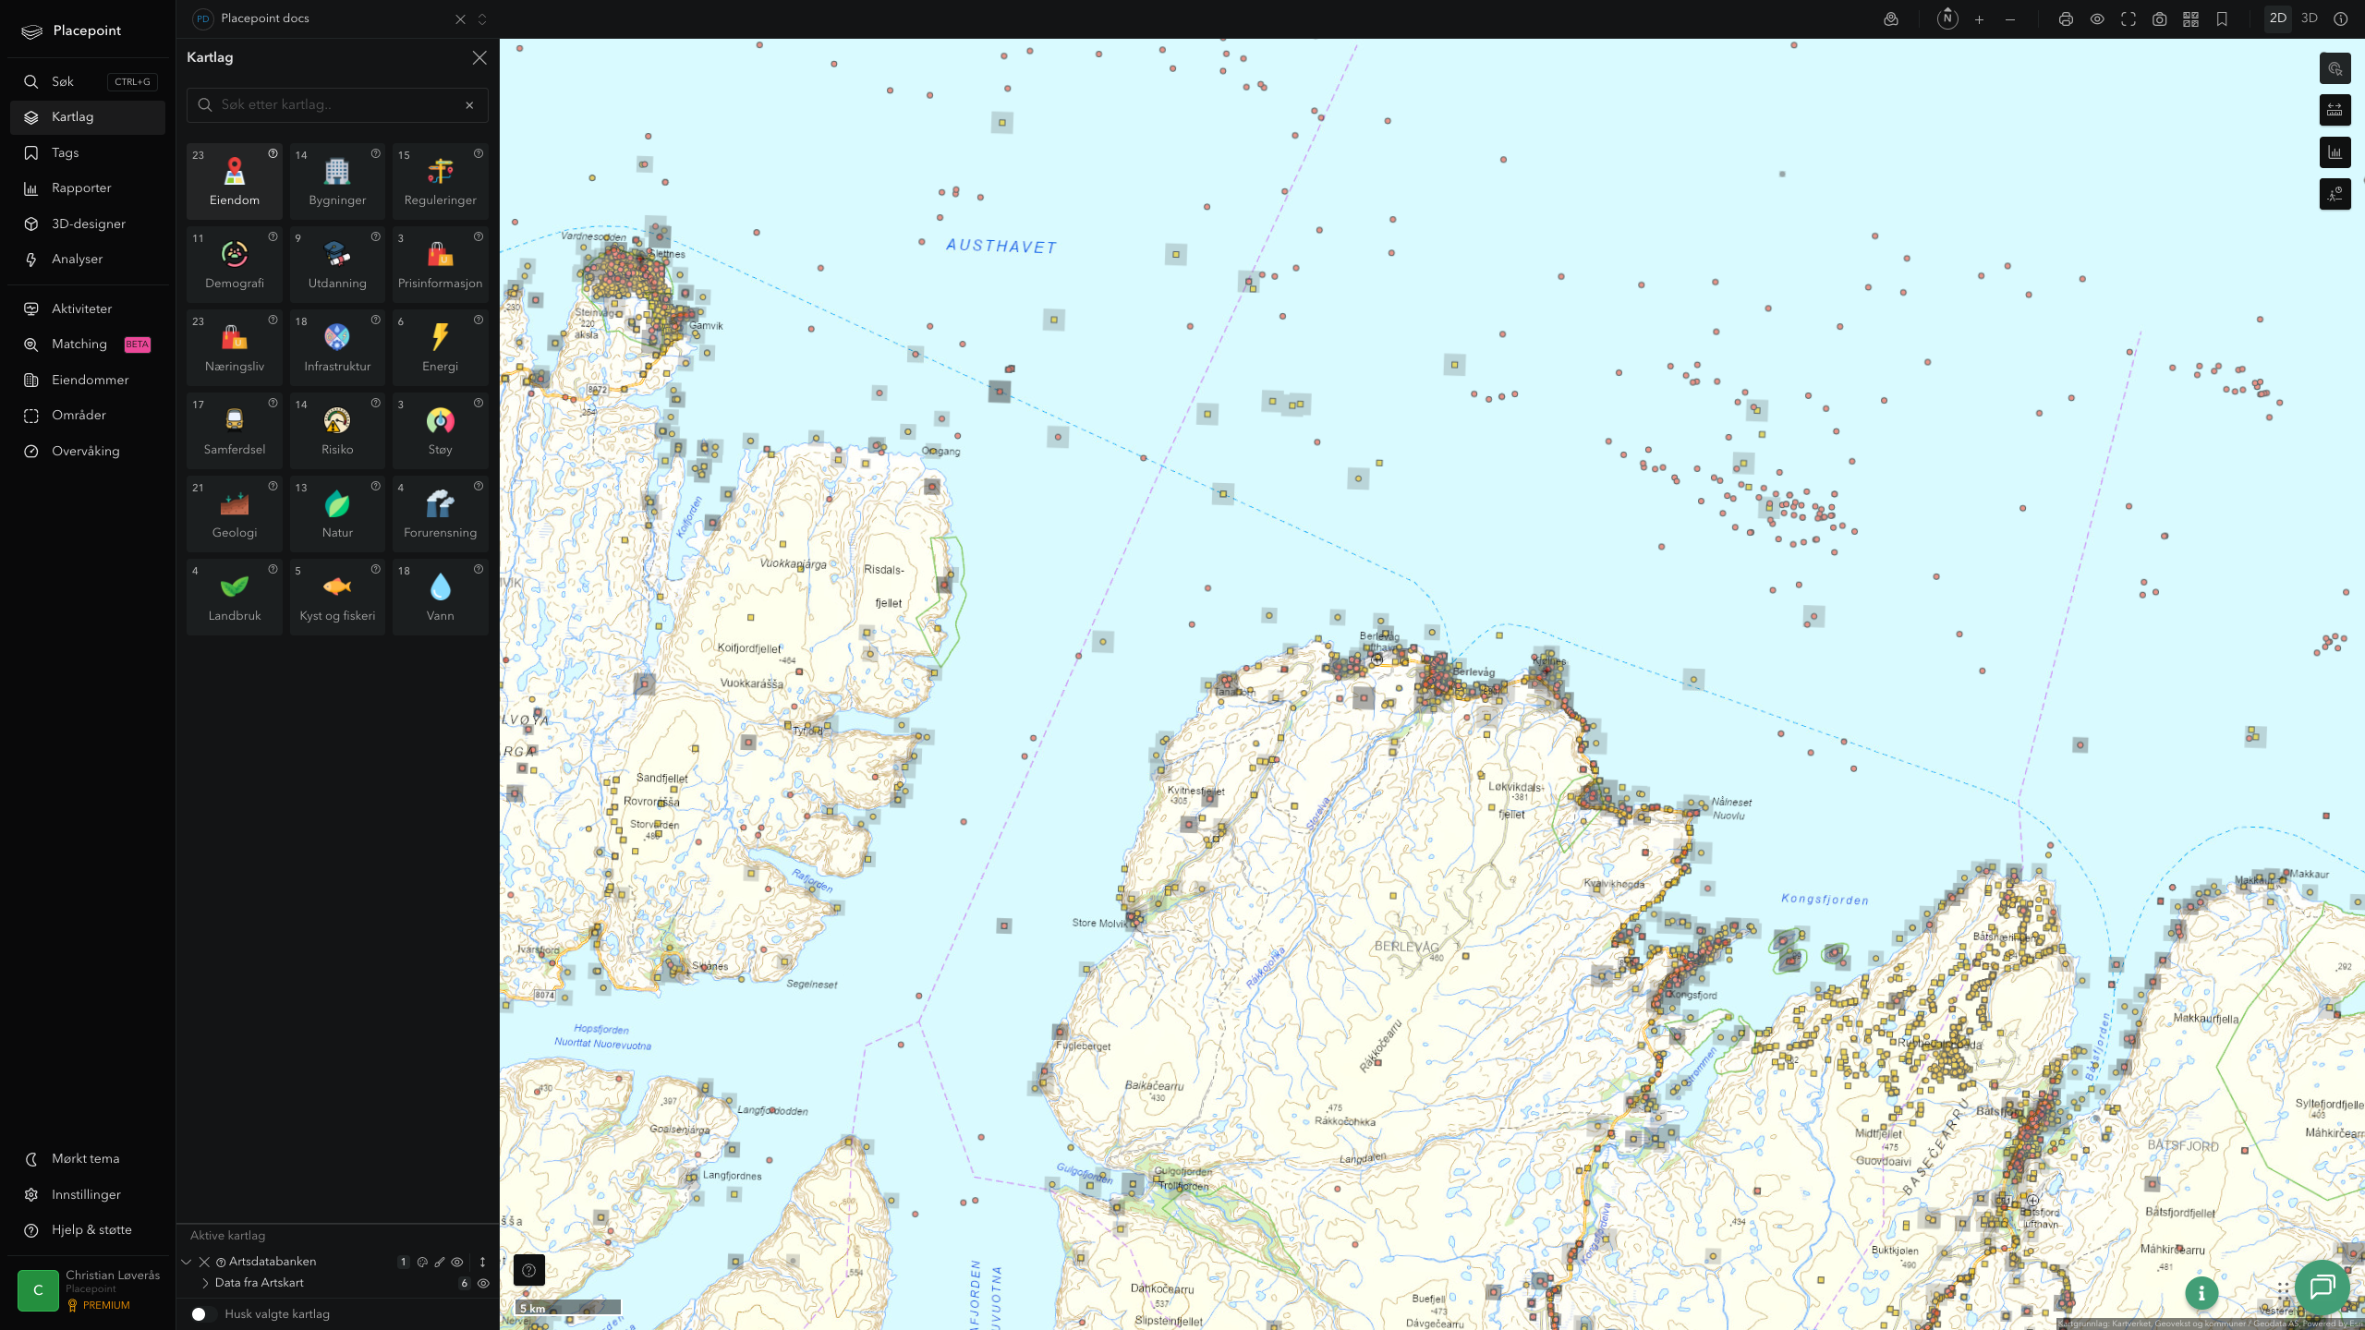Open the Placepoint docs project switcher arrows
Image resolution: width=2365 pixels, height=1330 pixels.
coord(482,19)
